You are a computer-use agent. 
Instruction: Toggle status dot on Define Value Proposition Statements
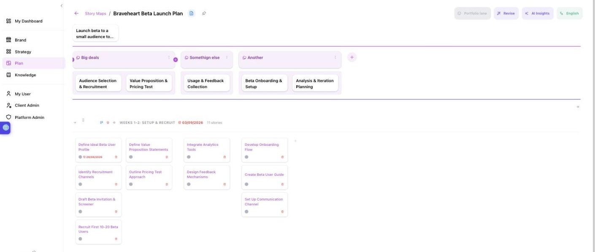(131, 157)
